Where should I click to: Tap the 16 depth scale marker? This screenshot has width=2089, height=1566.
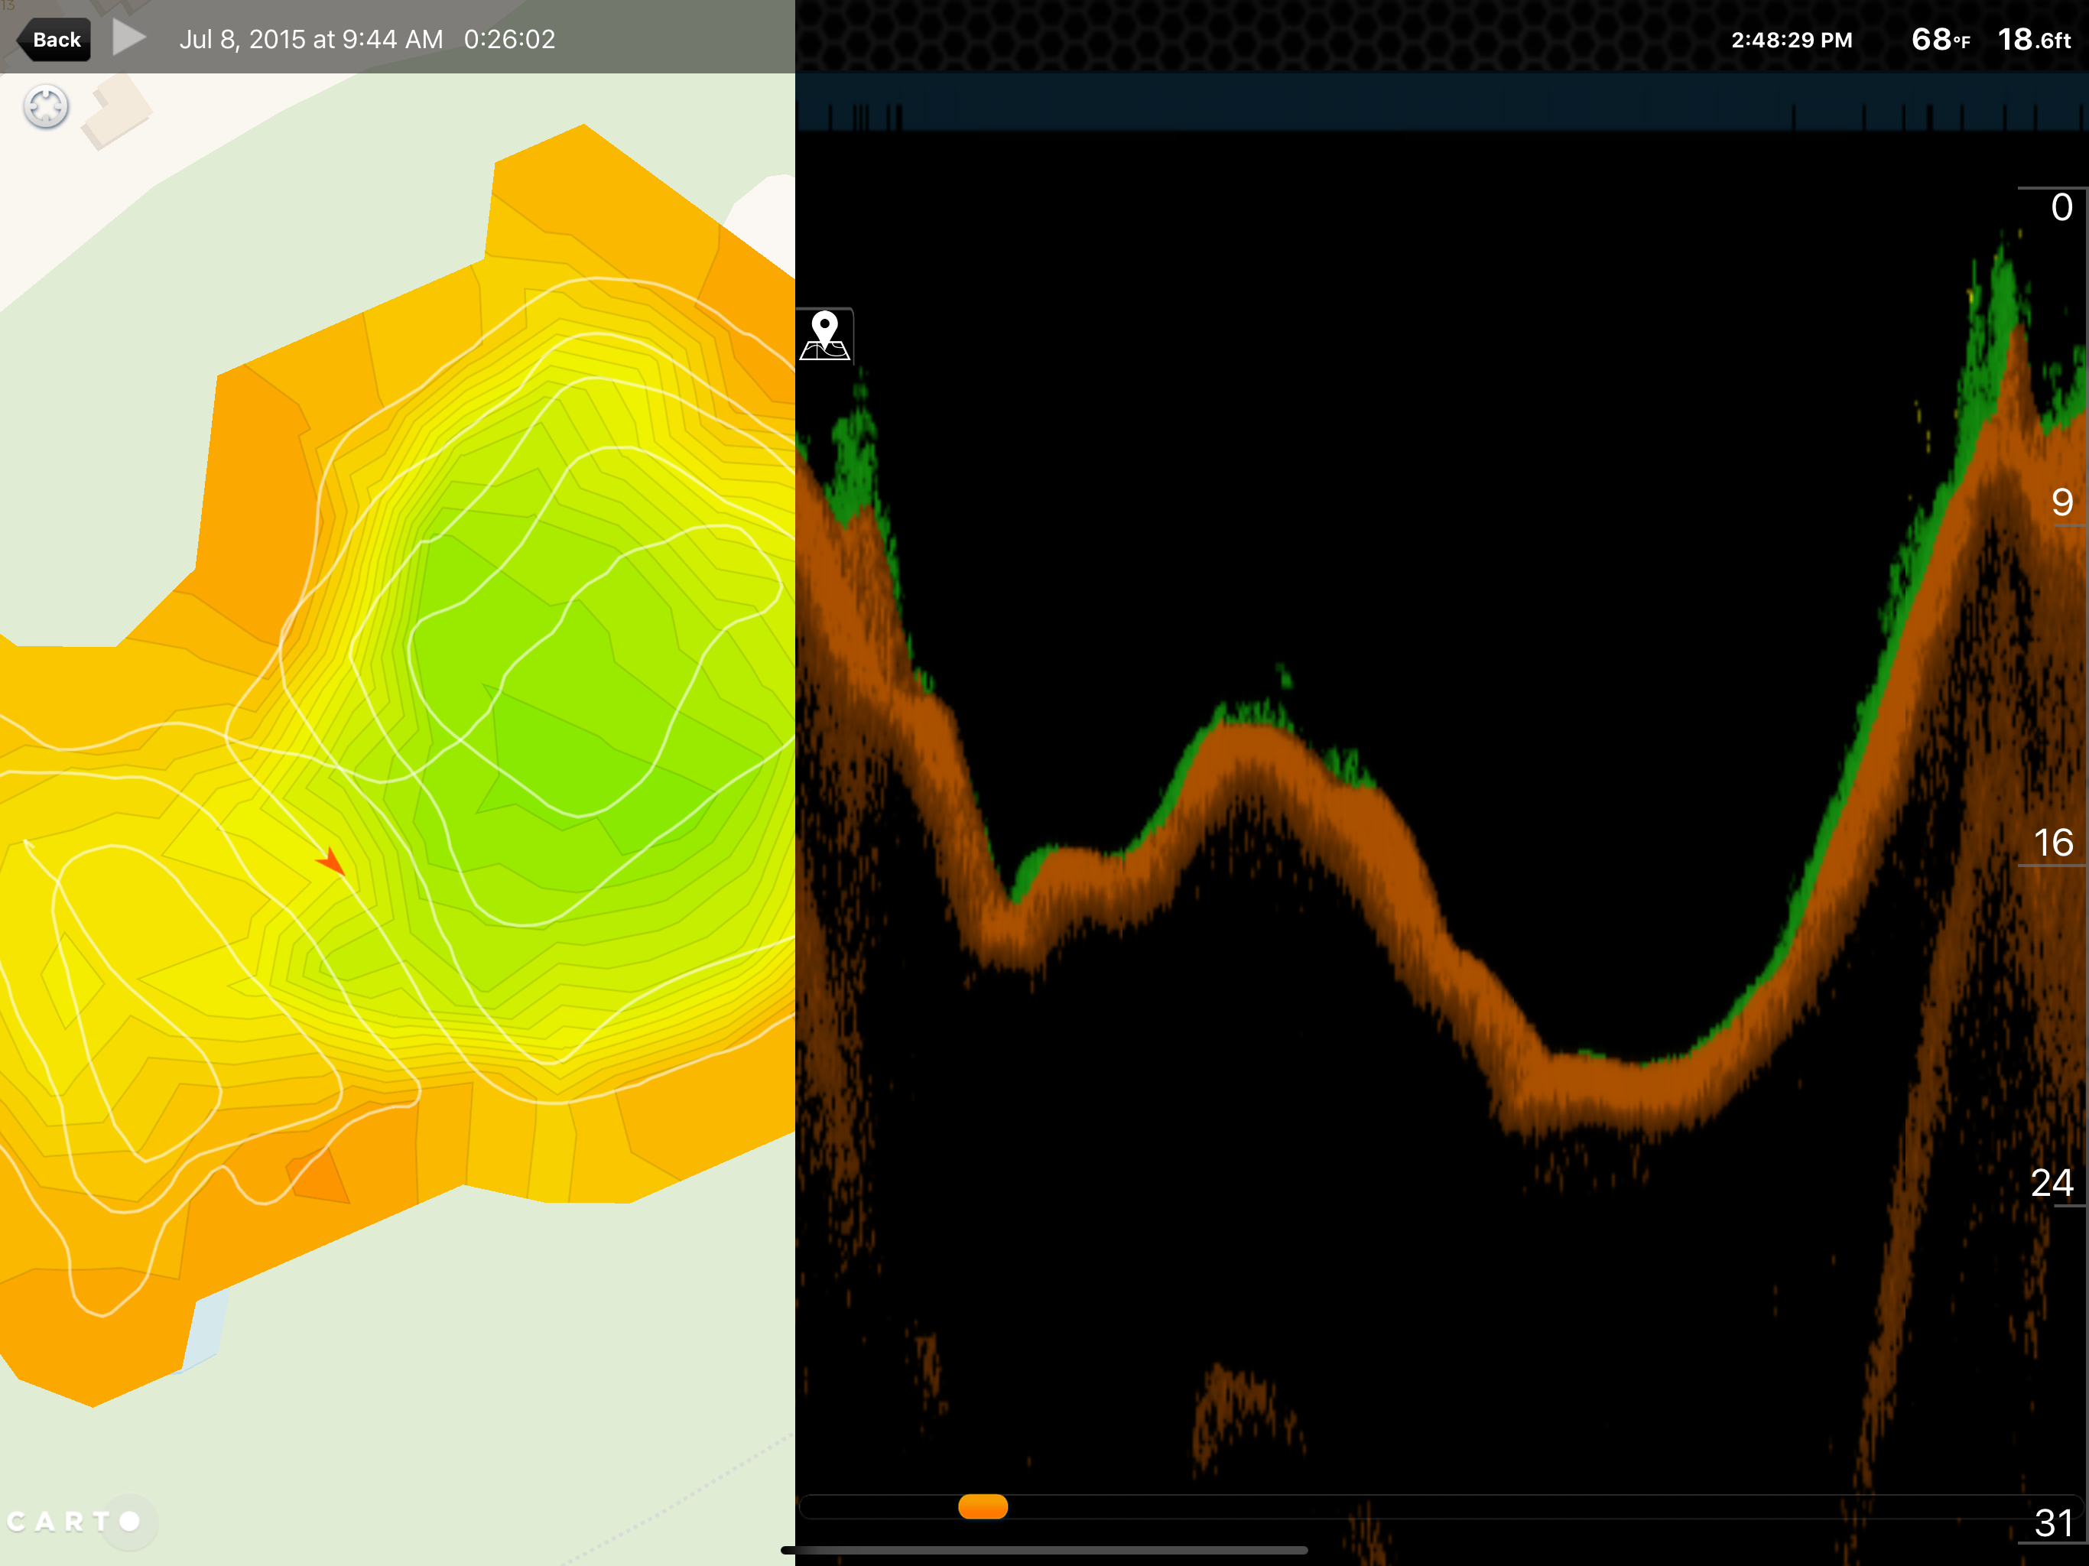pos(2052,843)
